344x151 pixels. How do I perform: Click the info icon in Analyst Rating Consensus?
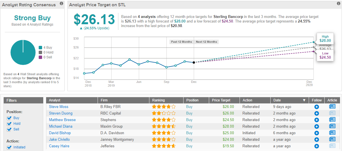(61, 3)
